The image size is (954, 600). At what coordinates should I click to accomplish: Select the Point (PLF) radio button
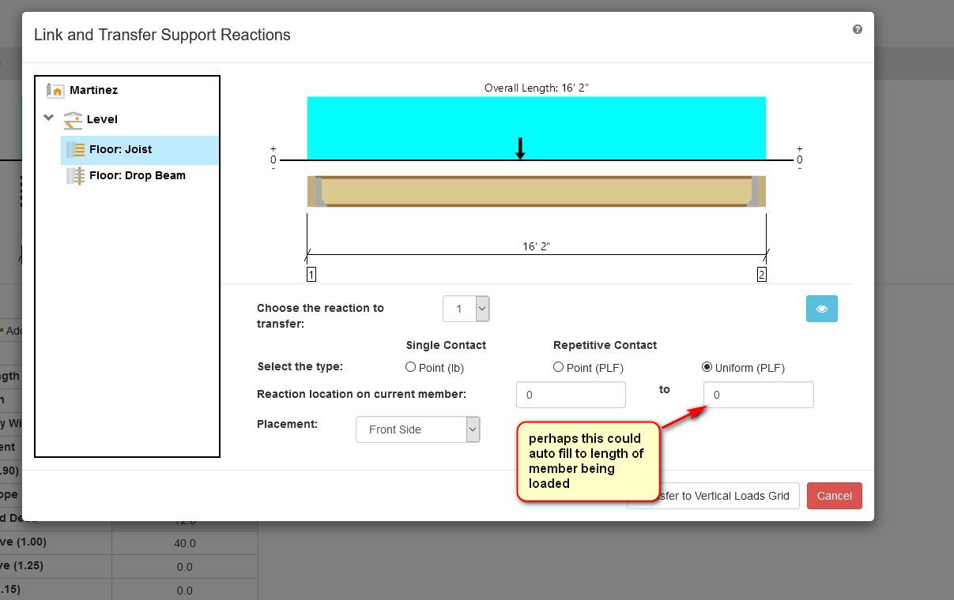[x=558, y=367]
